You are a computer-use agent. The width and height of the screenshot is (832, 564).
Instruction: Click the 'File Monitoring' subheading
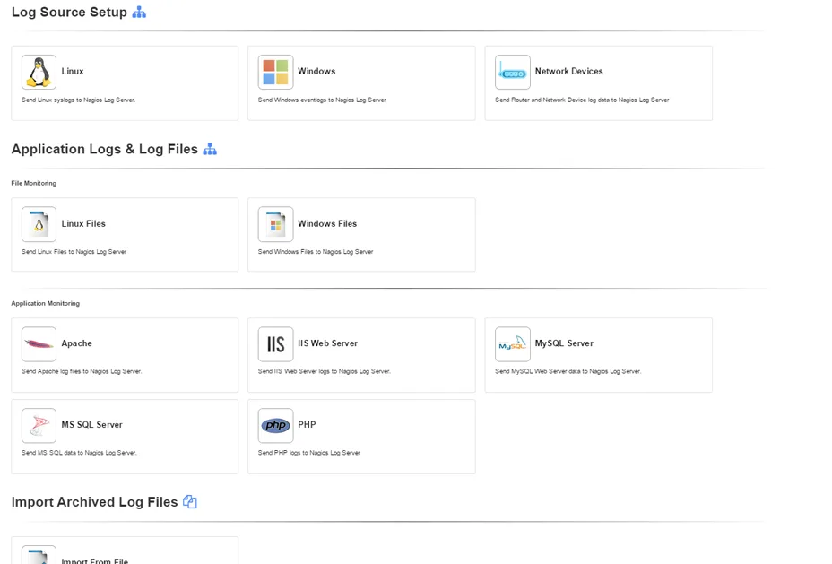click(33, 183)
